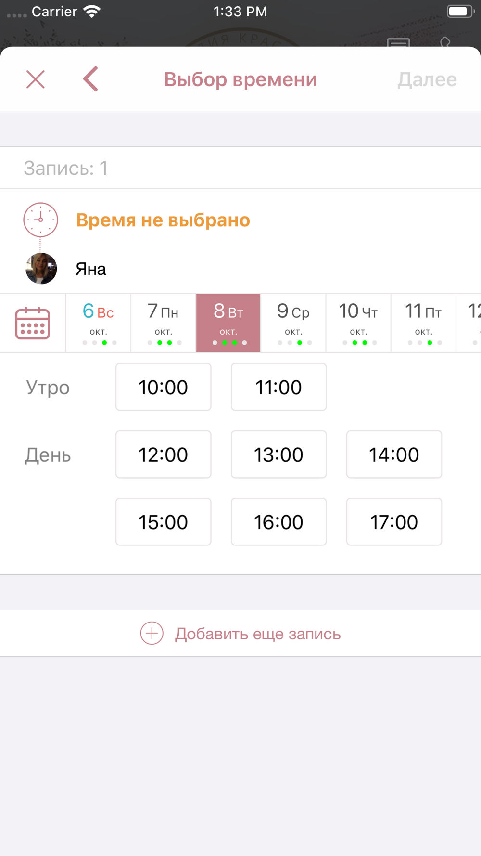
Task: Book the 17:00 time slot
Action: [x=394, y=522]
